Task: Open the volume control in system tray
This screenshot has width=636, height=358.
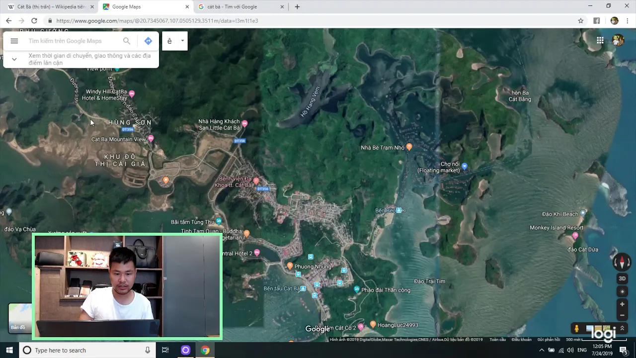Action: [x=570, y=350]
